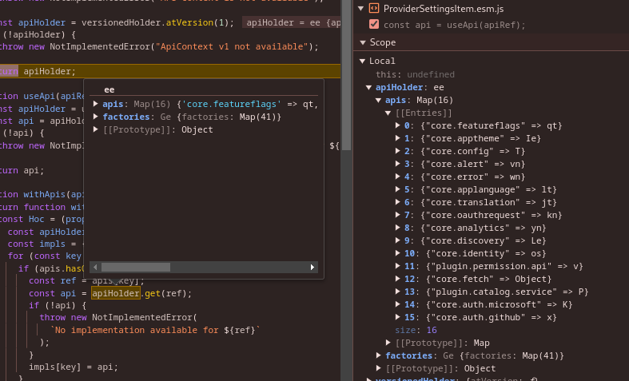
Task: Click the code editor vertical scrollbar
Action: [x=346, y=80]
